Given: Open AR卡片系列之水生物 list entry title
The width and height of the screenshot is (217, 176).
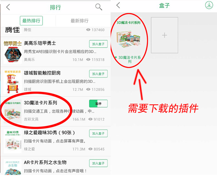Looking at the screenshot, I should click(x=45, y=162).
